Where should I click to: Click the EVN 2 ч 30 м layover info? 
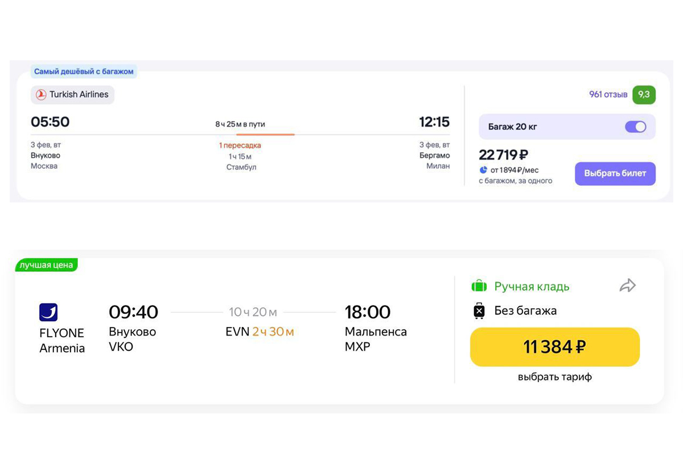260,332
